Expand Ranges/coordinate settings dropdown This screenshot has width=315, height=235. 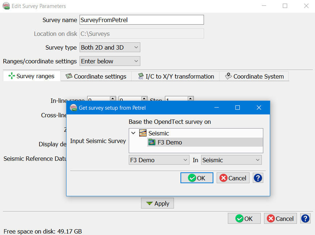pyautogui.click(x=110, y=61)
